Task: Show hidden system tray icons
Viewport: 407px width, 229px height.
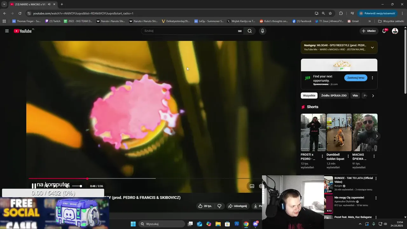Action: pyautogui.click(x=360, y=224)
